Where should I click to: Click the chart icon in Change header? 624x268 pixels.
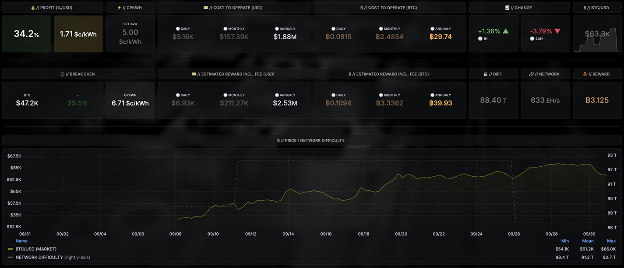point(507,8)
